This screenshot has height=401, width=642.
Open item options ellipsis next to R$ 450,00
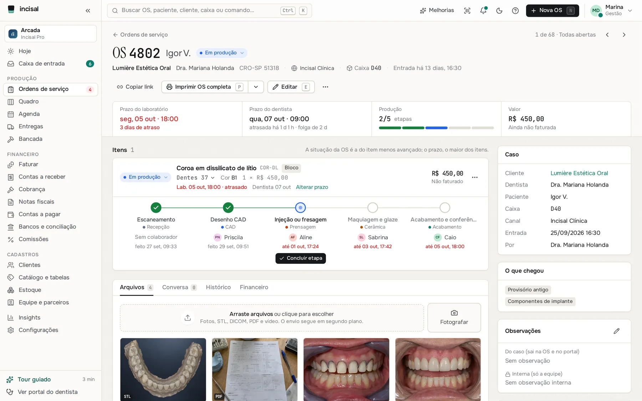tap(475, 178)
